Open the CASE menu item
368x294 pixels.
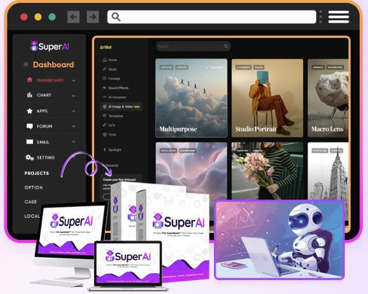coord(30,202)
